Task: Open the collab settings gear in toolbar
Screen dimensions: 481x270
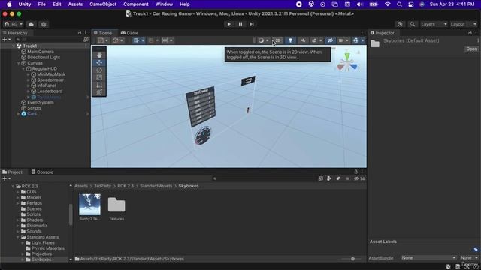Action: point(44,24)
